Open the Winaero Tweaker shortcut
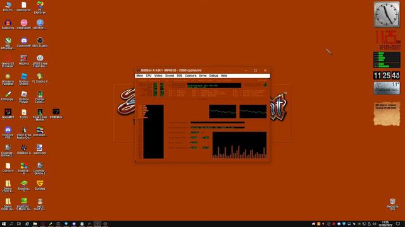Viewport: 405px width, 227px height. click(x=8, y=79)
